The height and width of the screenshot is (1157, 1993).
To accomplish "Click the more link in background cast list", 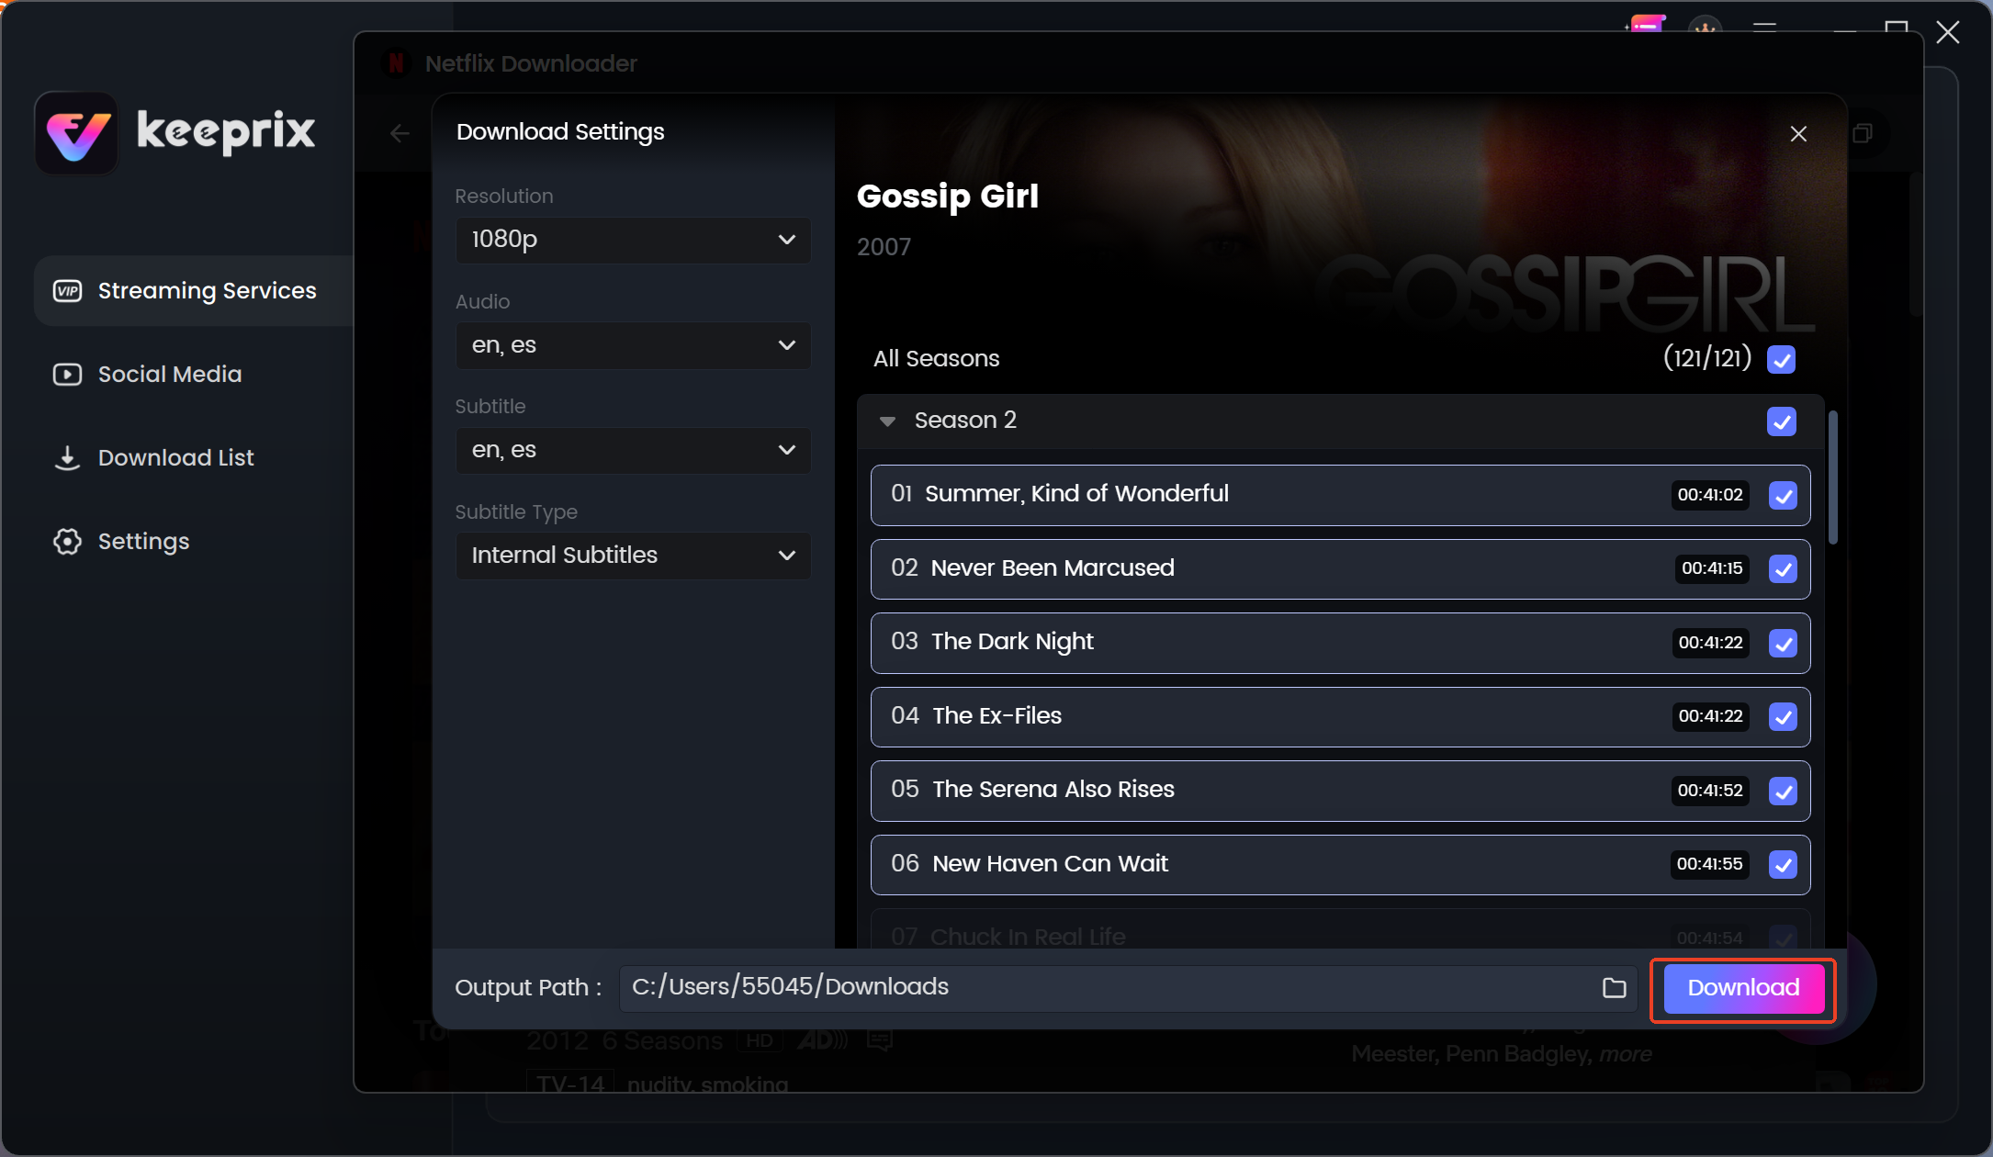I will pos(1625,1054).
